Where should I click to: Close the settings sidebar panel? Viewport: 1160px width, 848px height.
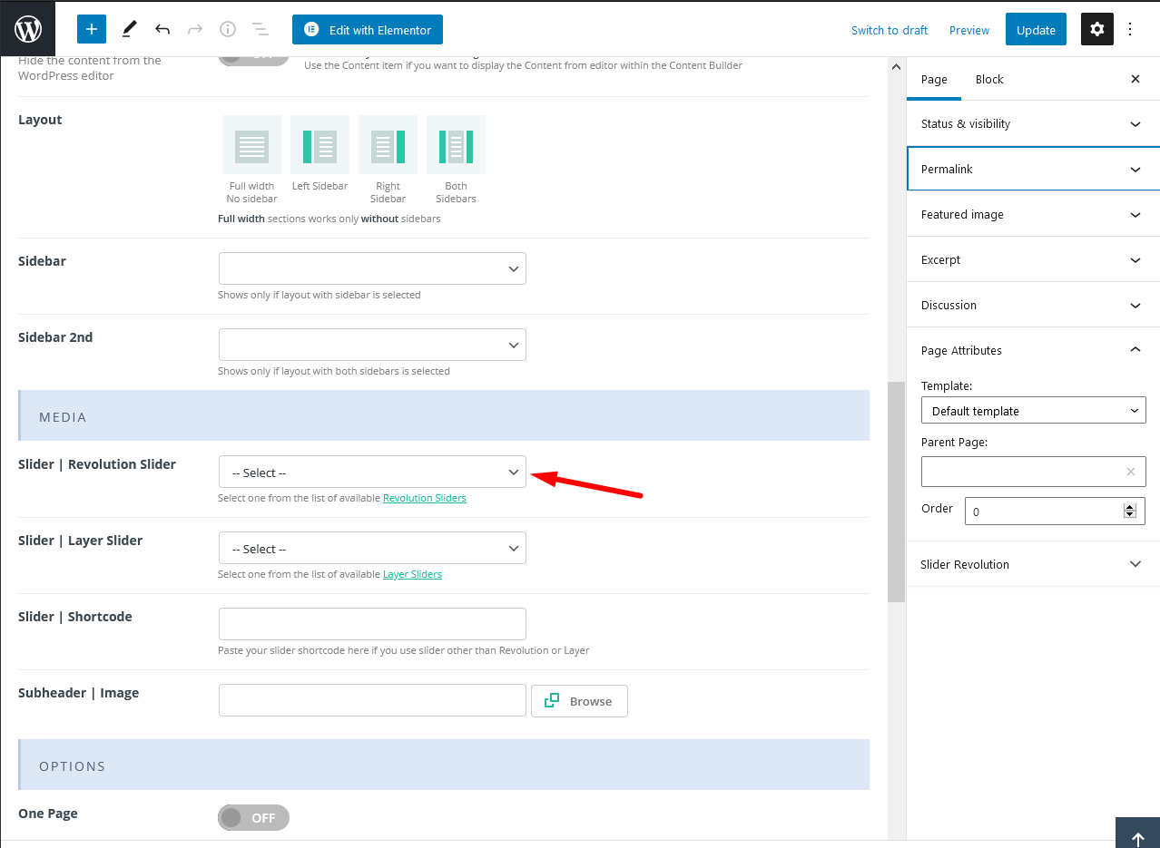1135,79
